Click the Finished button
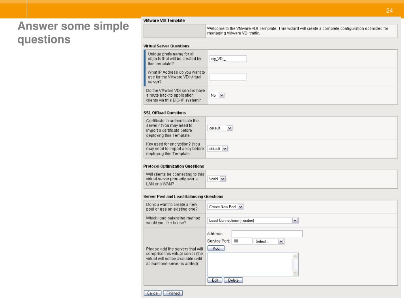 coord(173,293)
